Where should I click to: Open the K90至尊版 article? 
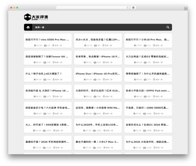(x=47, y=125)
